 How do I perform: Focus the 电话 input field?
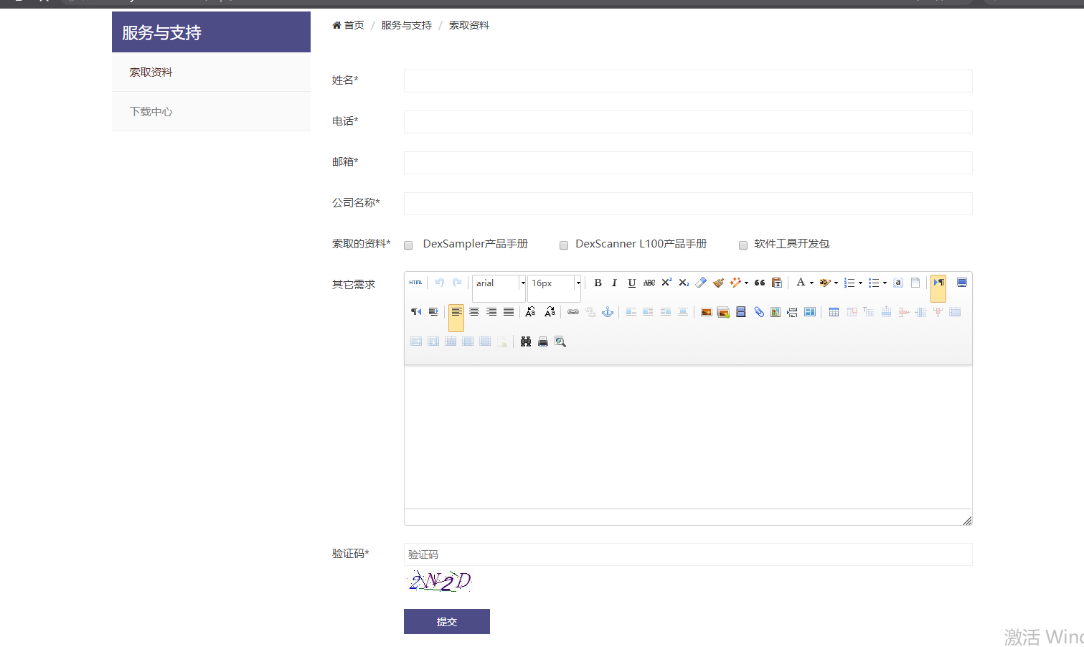tap(688, 122)
